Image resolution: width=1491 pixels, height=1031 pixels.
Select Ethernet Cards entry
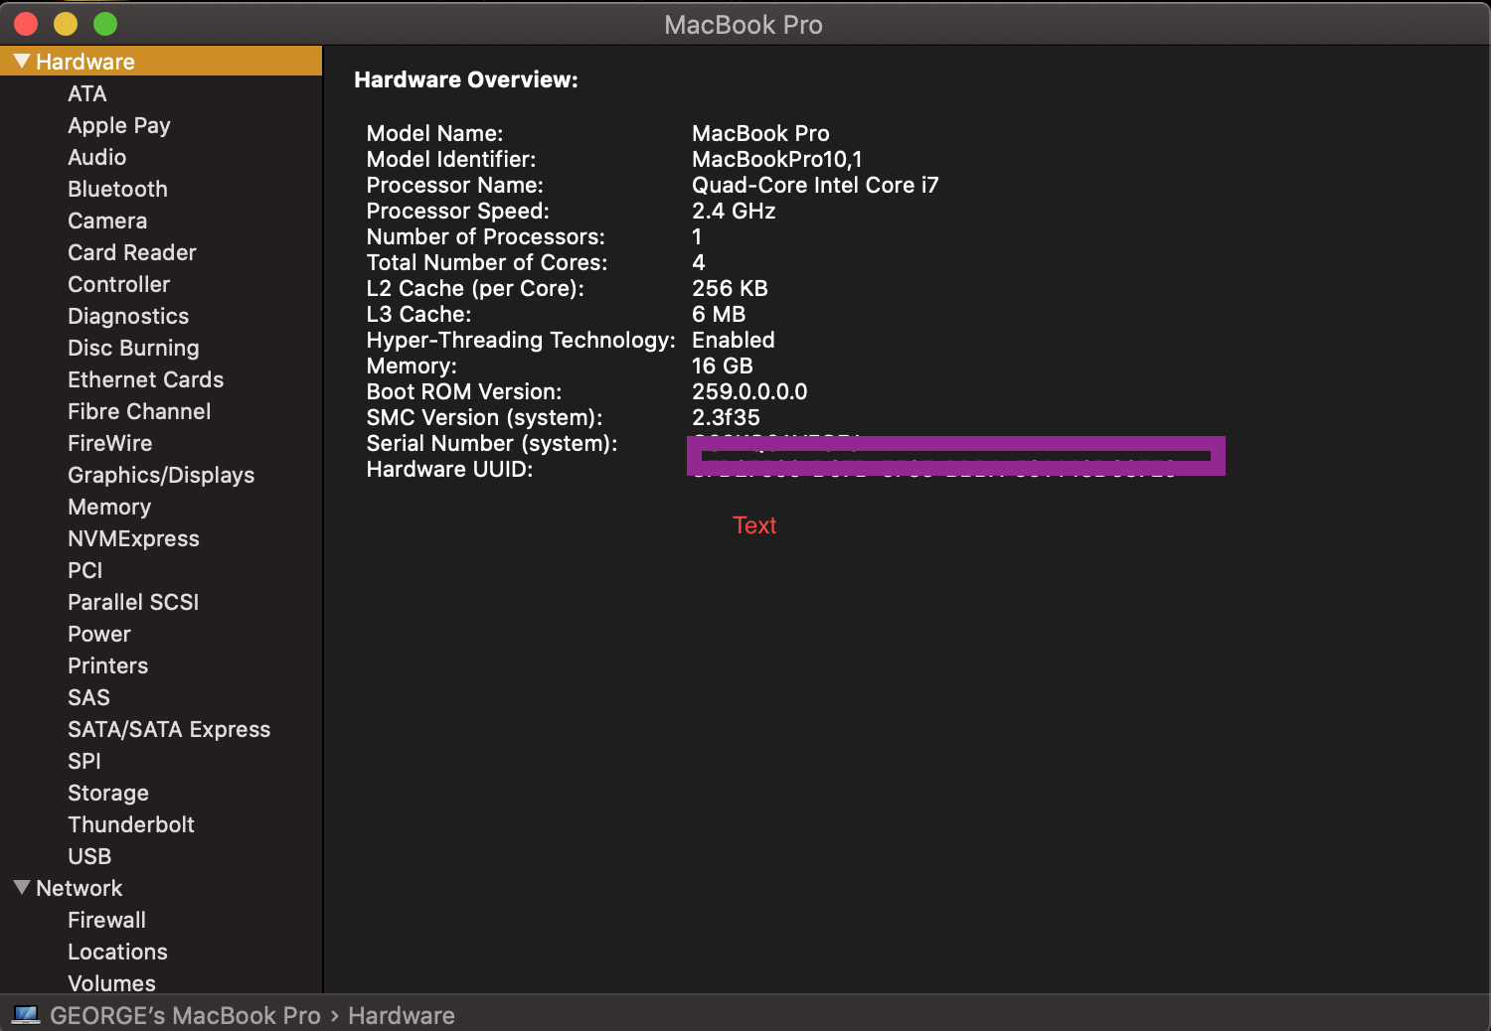coord(146,379)
